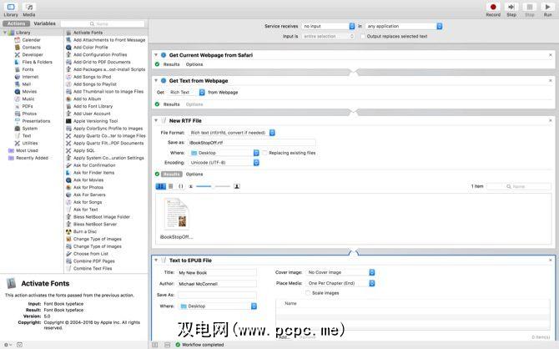Image resolution: width=559 pixels, height=349 pixels.
Task: Remove the New RTF File action
Action: click(x=551, y=120)
